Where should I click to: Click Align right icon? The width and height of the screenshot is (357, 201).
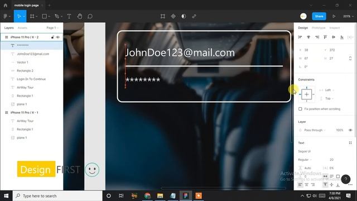click(x=317, y=37)
